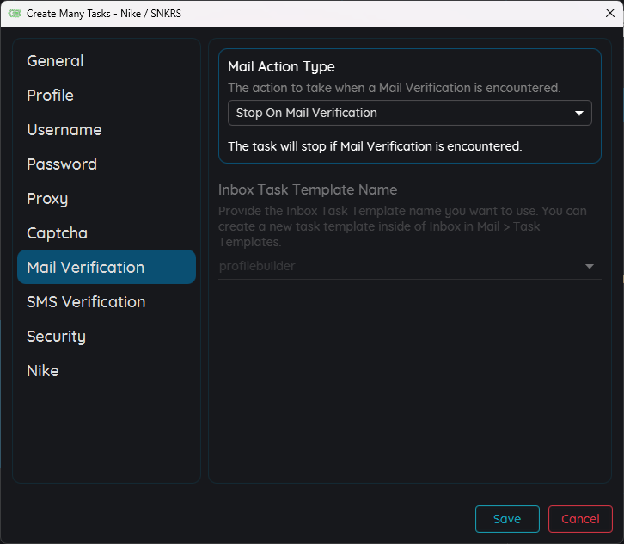This screenshot has width=624, height=544.
Task: Open the Proxy settings tab
Action: pos(47,199)
